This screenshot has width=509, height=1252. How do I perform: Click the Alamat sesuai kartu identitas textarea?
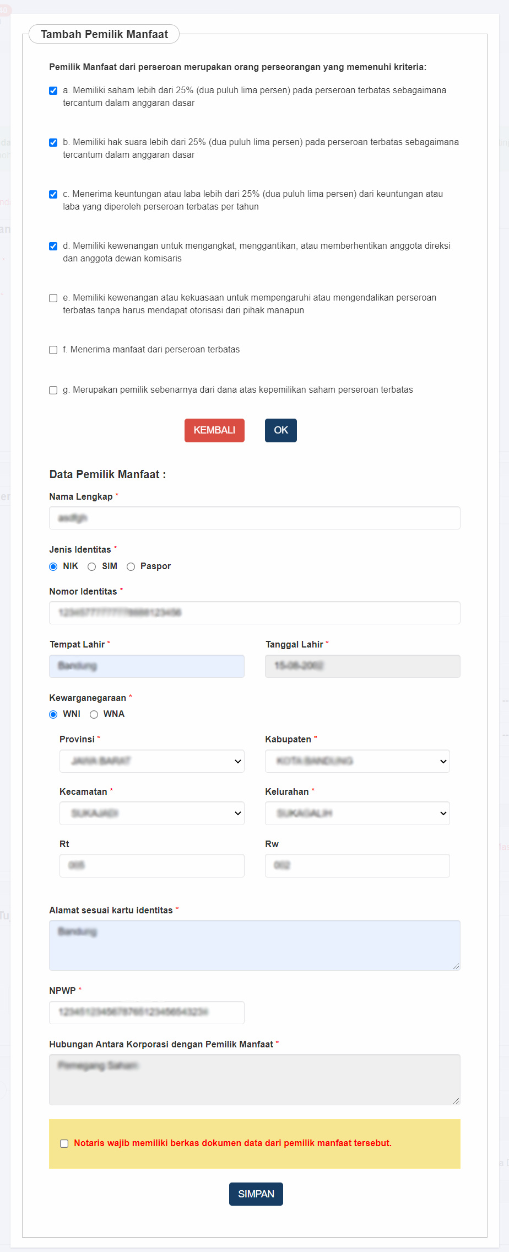tap(254, 945)
